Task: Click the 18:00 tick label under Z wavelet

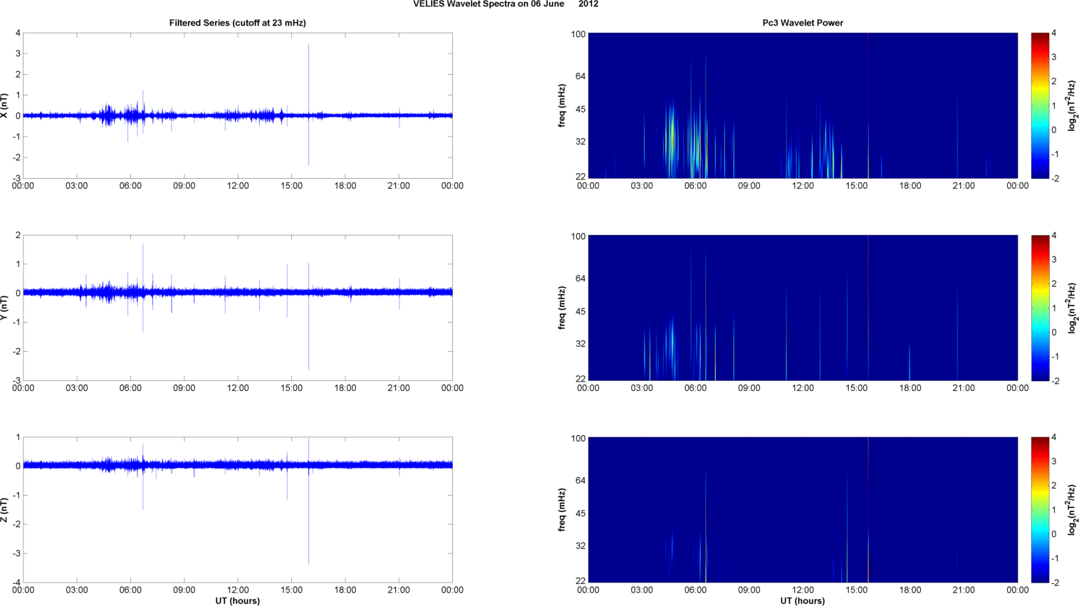Action: coord(910,590)
